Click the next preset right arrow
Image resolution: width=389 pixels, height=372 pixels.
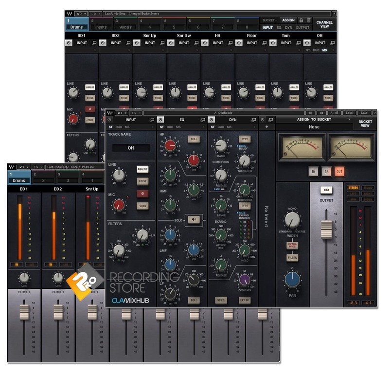pos(321,113)
